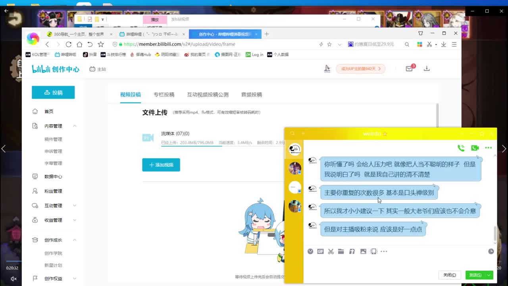Click the window shake icon in chat
This screenshot has height=286, width=508.
pos(373,251)
